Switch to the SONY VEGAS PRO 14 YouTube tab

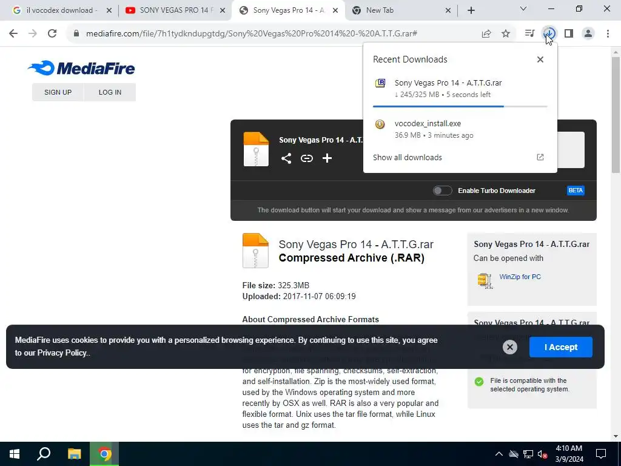point(174,10)
